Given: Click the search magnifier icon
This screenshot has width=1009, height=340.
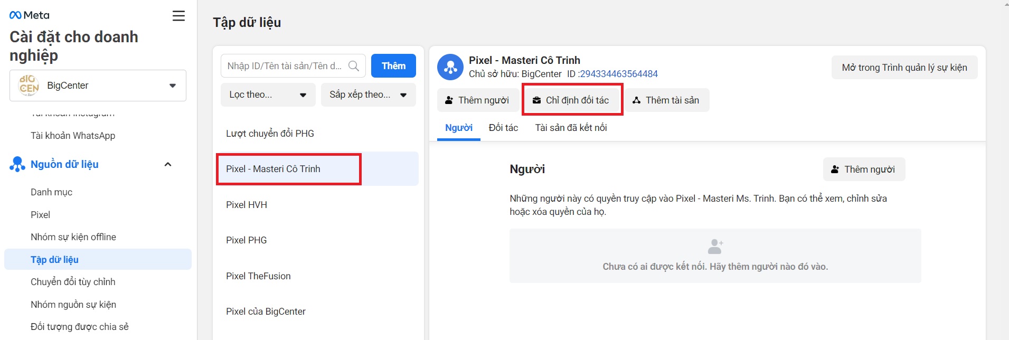Looking at the screenshot, I should (x=354, y=66).
